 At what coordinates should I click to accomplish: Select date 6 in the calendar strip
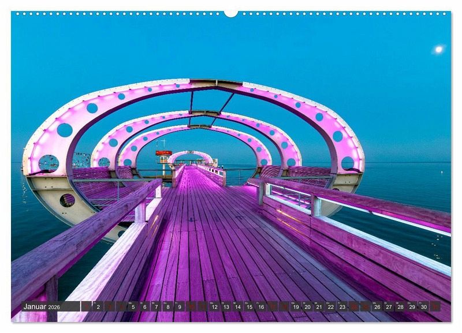click(x=144, y=306)
